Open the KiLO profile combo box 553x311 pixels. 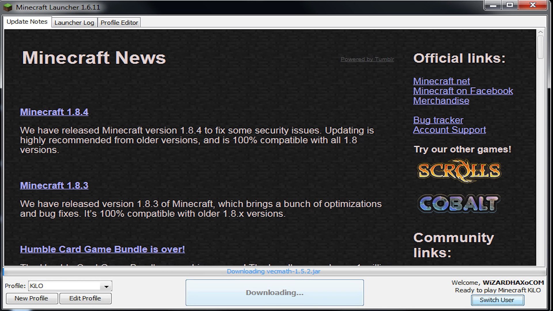tap(65, 286)
